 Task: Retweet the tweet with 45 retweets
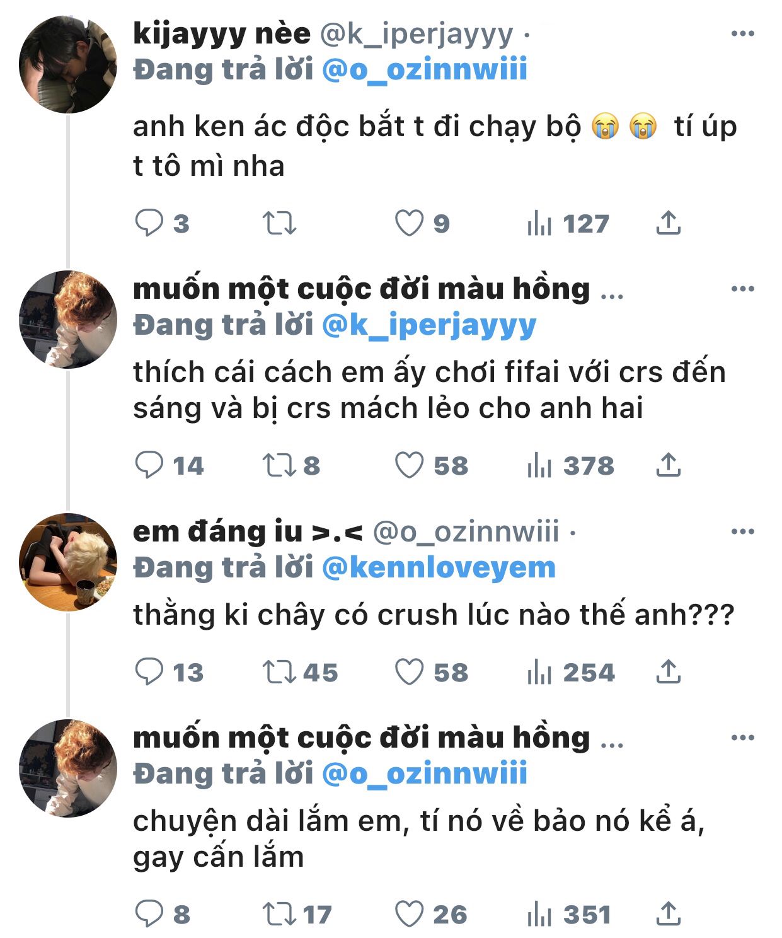(279, 672)
